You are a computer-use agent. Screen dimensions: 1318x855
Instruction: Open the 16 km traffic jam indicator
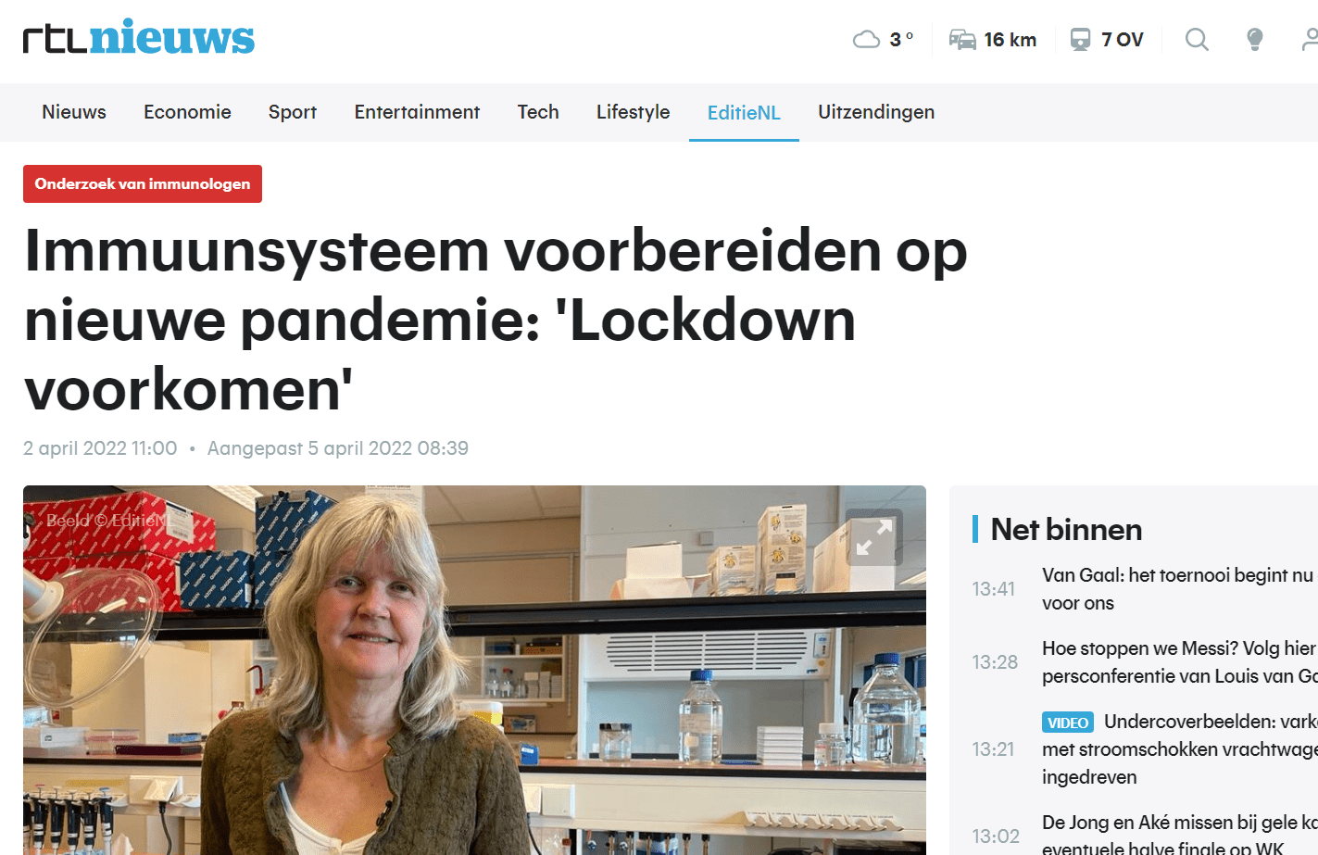click(x=993, y=39)
